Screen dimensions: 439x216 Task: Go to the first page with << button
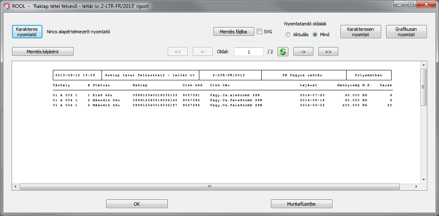[x=178, y=52]
